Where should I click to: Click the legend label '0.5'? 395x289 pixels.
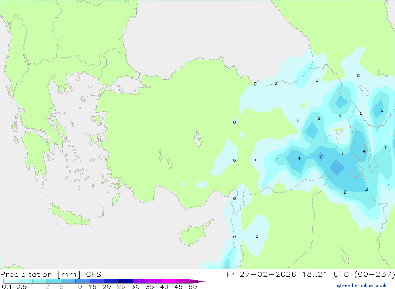[x=21, y=287]
